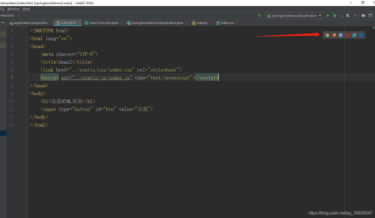Run Springbootdemo2Application with green play icon
Image resolution: width=375 pixels, height=218 pixels.
pos(328,15)
